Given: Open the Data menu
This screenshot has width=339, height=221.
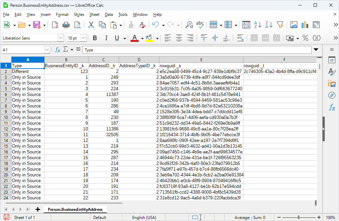Looking at the screenshot, I should point(109,15).
